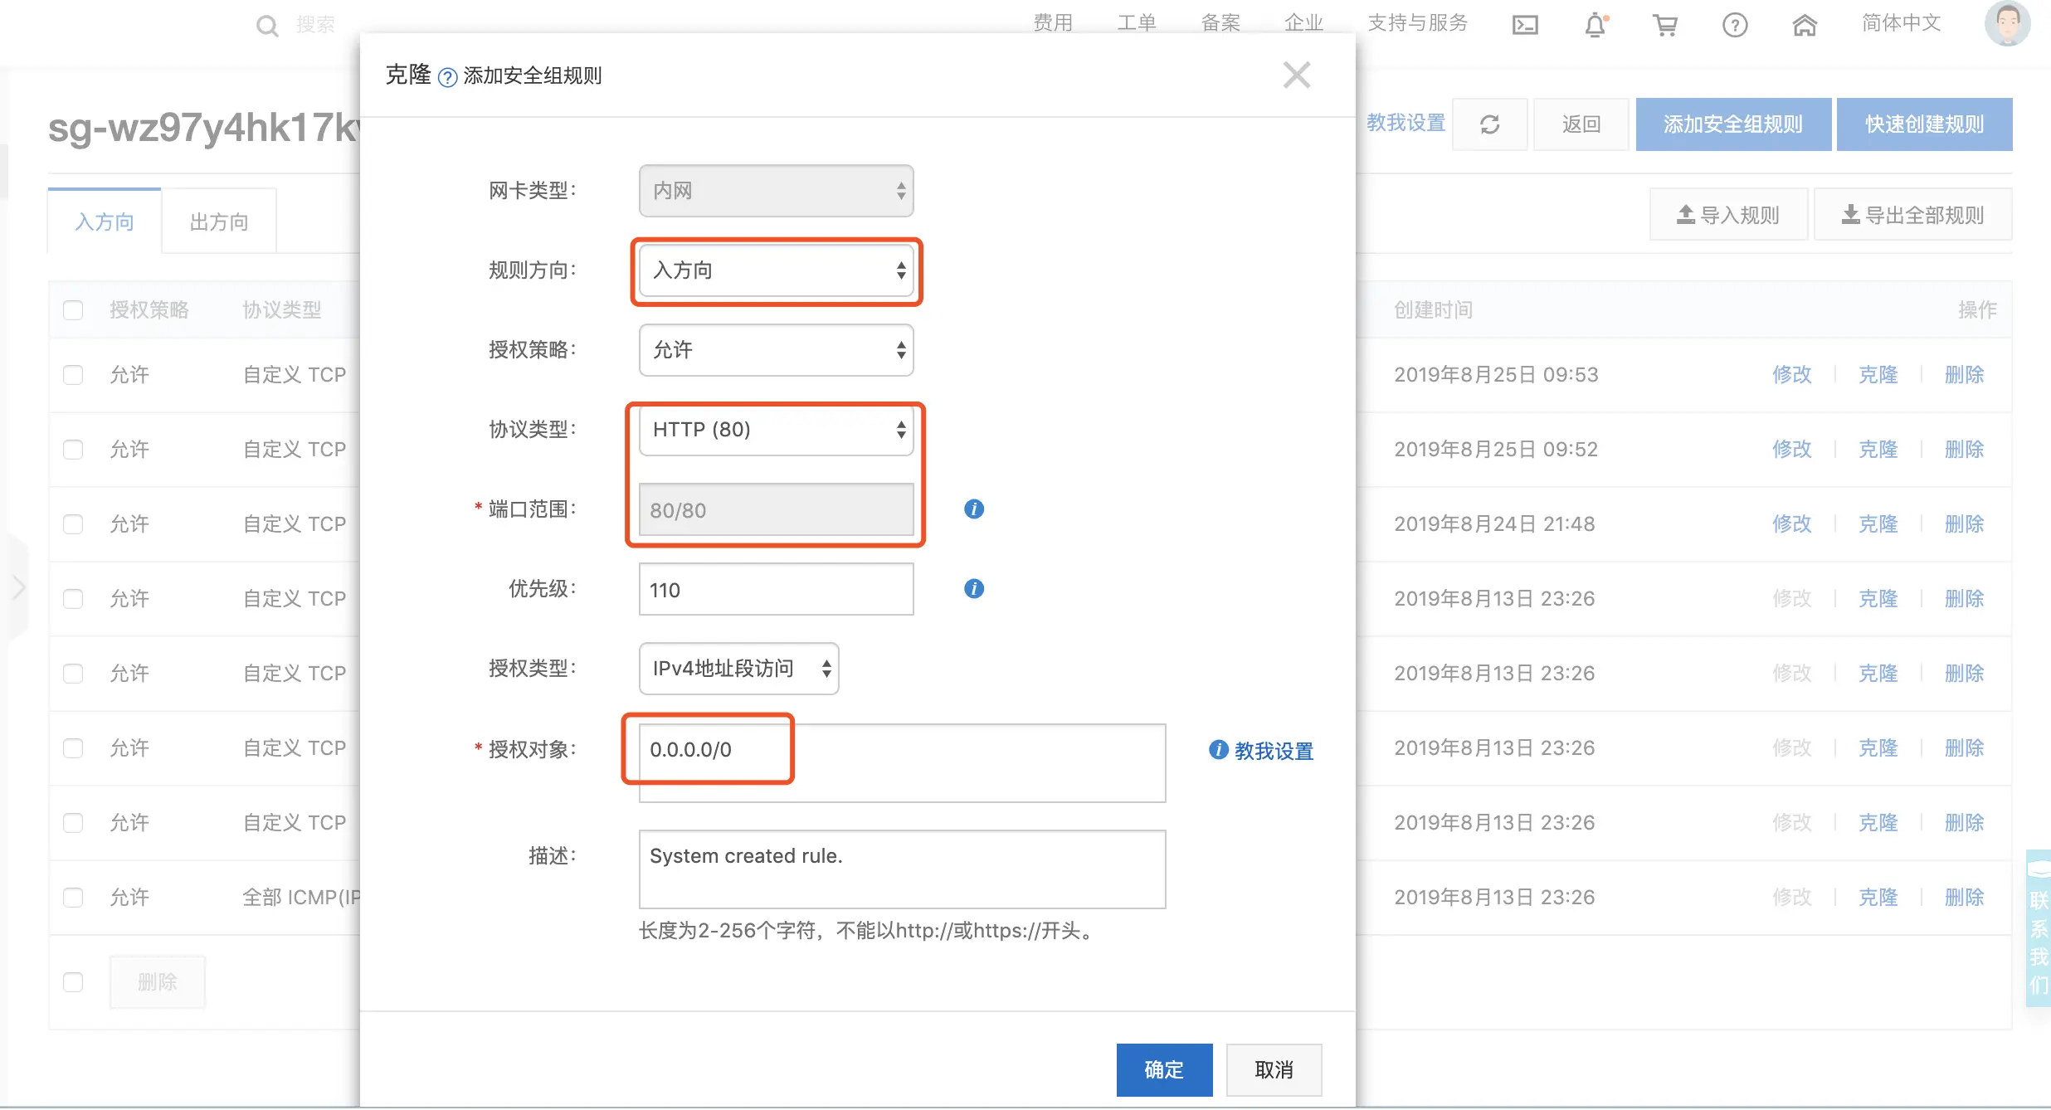
Task: Open the rule direction dropdown
Action: [776, 270]
